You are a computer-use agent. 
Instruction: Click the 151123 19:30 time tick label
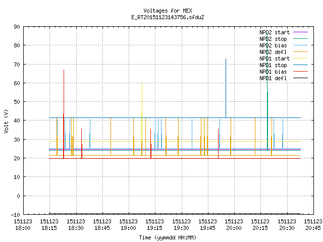pyautogui.click(x=181, y=225)
